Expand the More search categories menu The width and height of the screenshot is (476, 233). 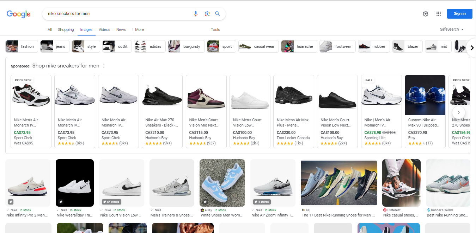(x=138, y=30)
